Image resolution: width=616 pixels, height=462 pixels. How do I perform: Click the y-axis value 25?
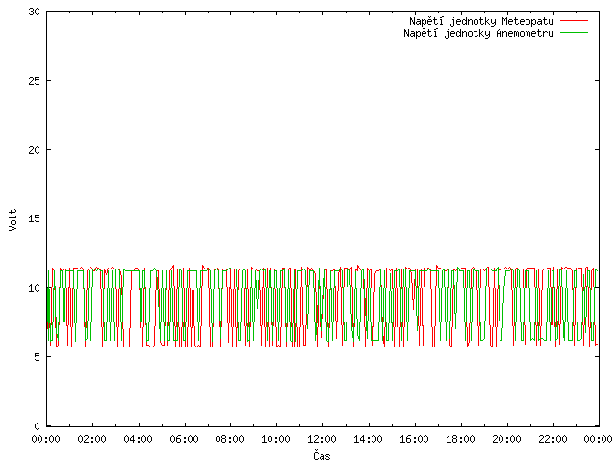(x=35, y=81)
